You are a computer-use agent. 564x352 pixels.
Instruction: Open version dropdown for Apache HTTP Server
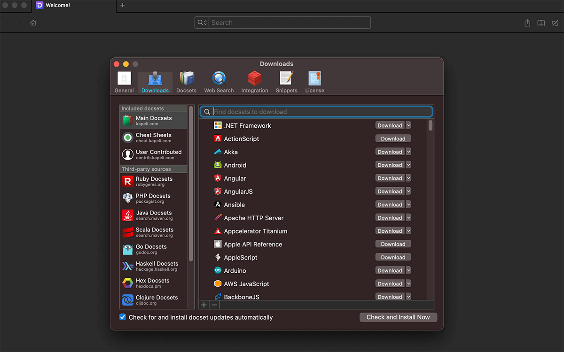coord(408,217)
